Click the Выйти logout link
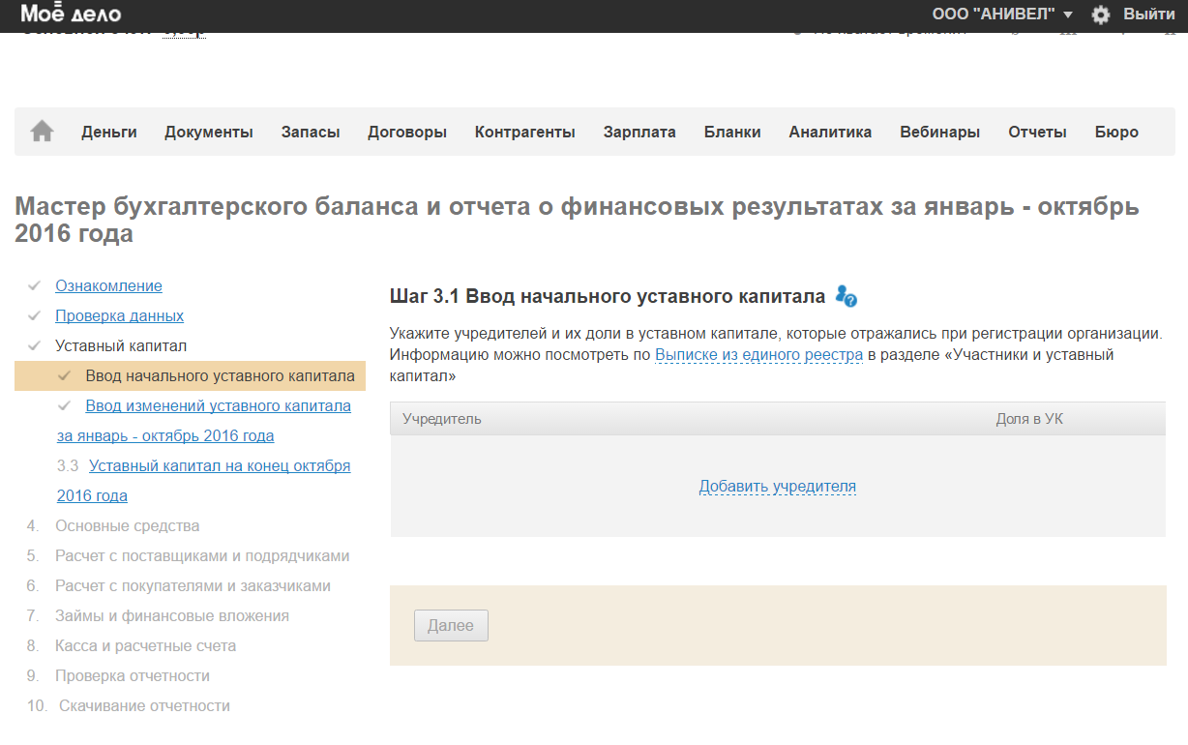 coord(1148,15)
